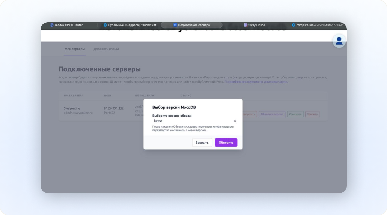Go to Добавить новый tab
The width and height of the screenshot is (387, 215).
click(x=106, y=49)
